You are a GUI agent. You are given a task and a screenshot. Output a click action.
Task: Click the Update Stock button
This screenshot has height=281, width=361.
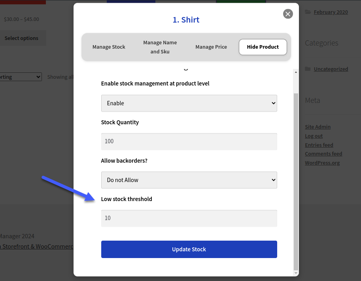pos(189,249)
